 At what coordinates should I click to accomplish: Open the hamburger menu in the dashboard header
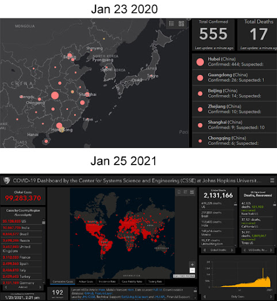272,181
